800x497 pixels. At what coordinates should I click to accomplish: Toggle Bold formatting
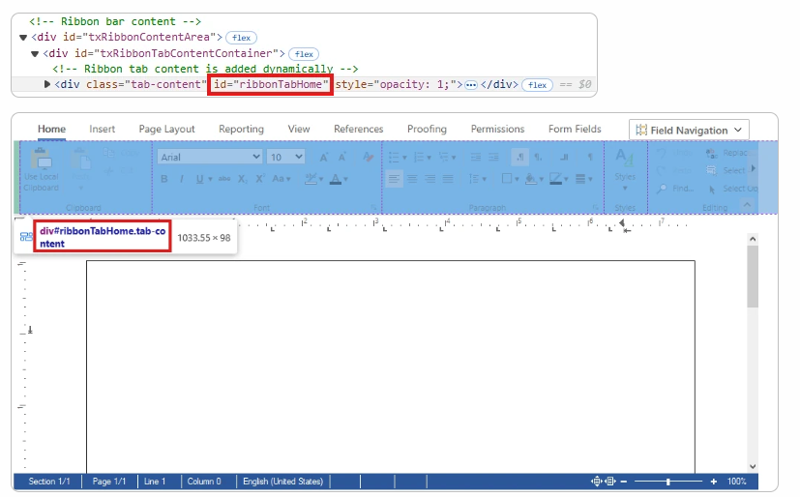pos(163,179)
